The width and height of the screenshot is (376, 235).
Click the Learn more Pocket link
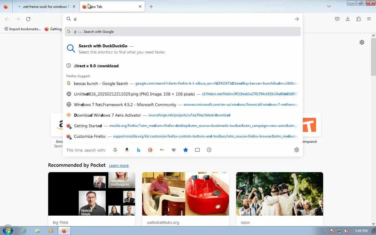(x=119, y=166)
